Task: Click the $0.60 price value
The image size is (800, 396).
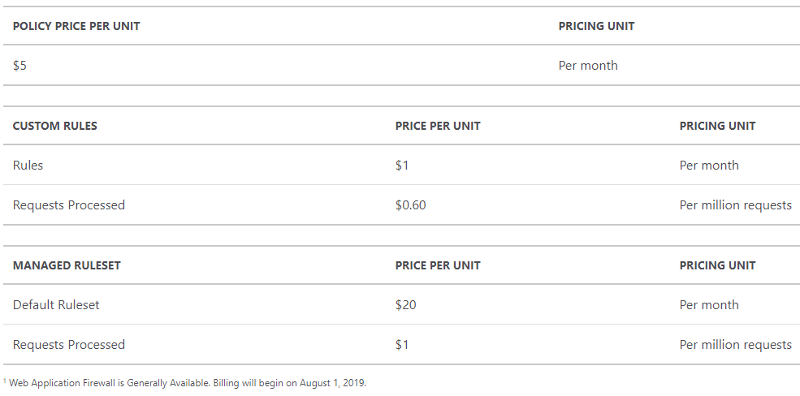Action: [x=410, y=204]
